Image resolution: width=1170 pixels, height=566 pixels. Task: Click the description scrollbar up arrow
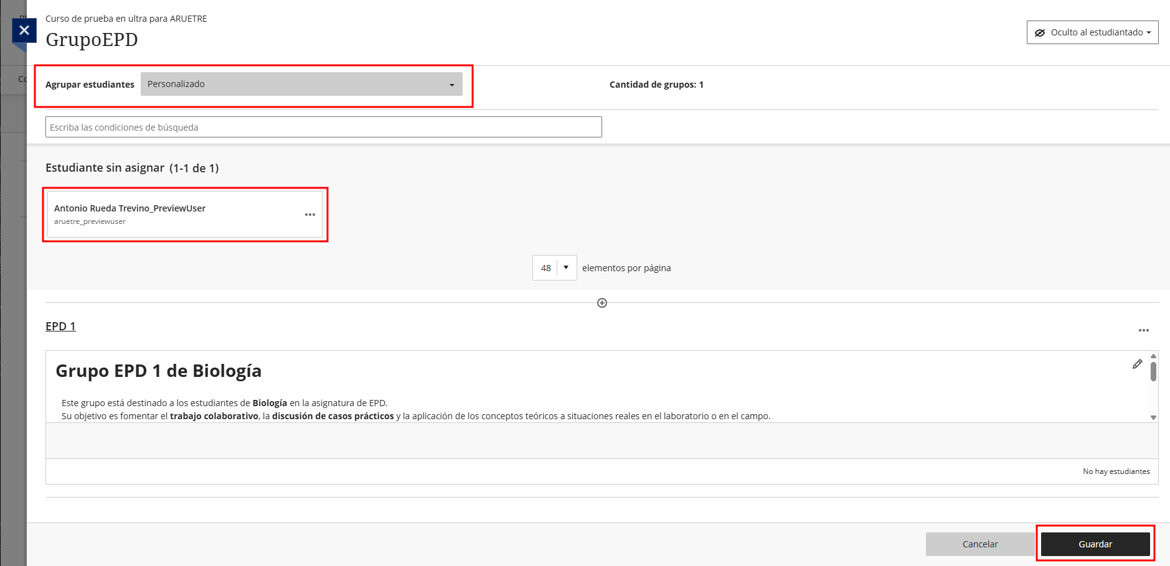point(1153,356)
